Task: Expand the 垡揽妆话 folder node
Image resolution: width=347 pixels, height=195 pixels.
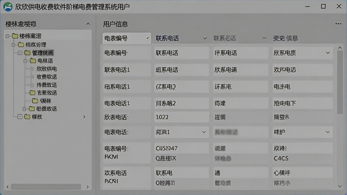Action: [24, 109]
